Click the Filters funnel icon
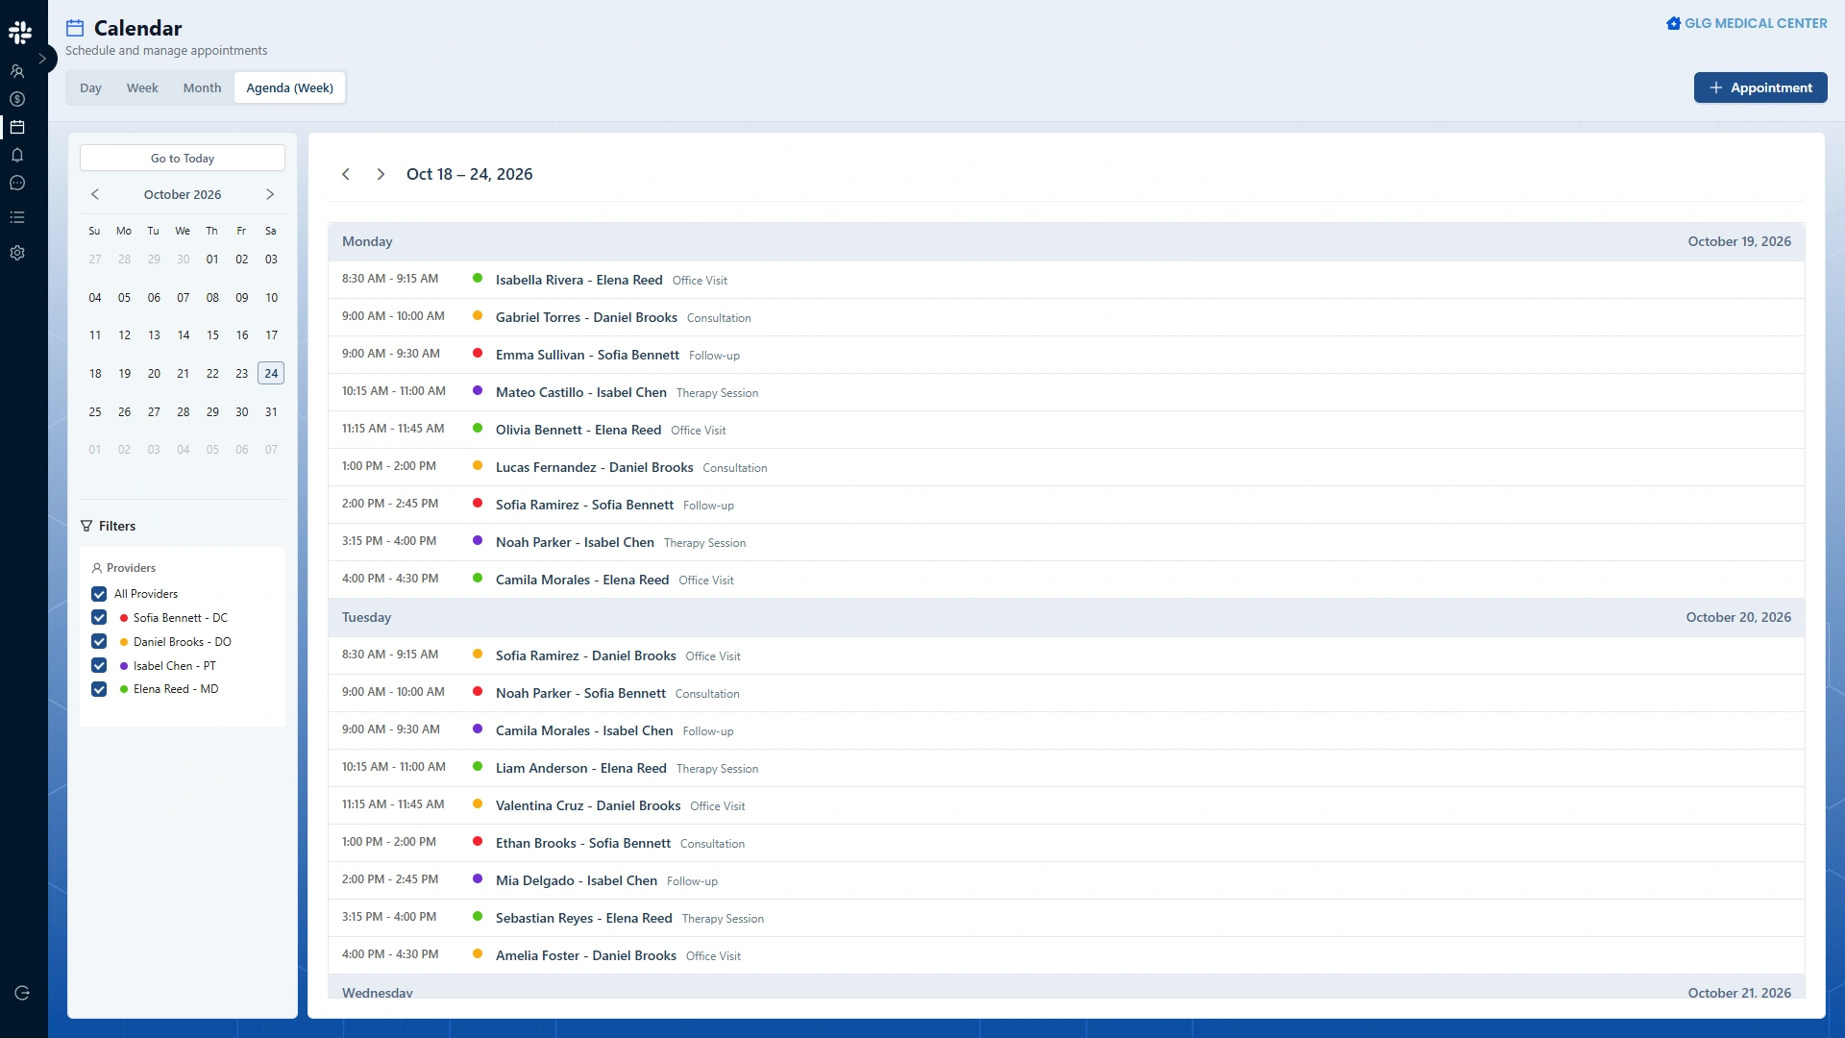 (86, 526)
